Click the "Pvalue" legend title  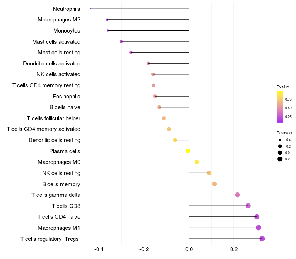[283, 87]
